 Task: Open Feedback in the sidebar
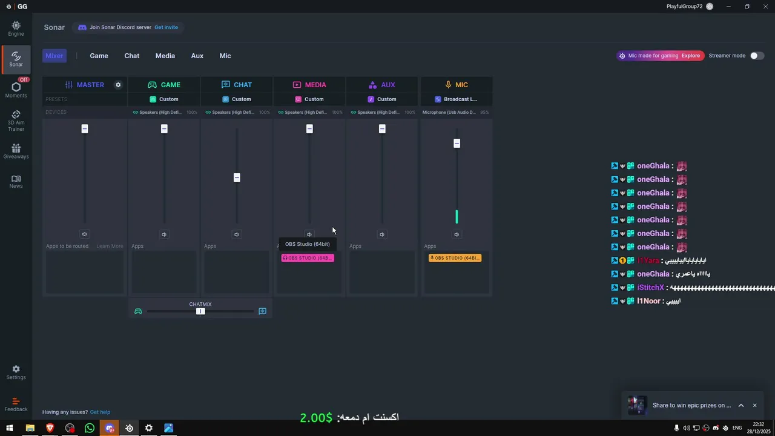(x=16, y=405)
